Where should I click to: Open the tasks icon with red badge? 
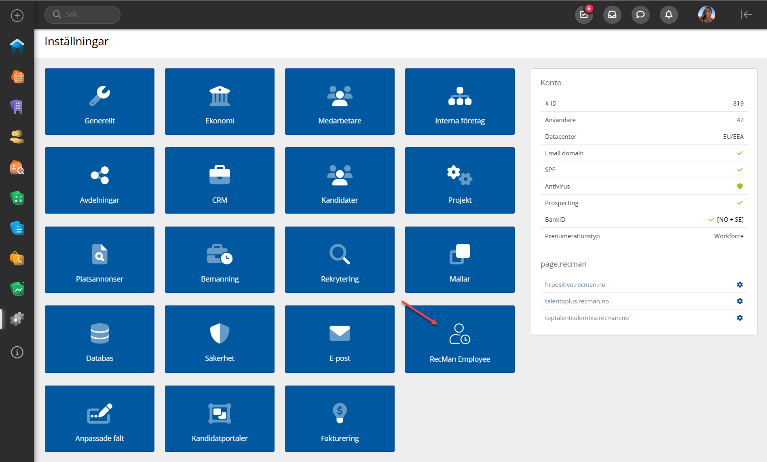pos(584,15)
